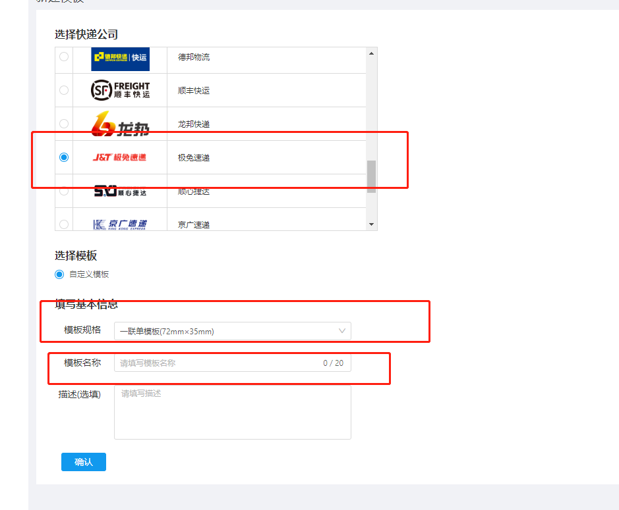Click the 模板名称 input field
This screenshot has width=619, height=510.
point(233,363)
